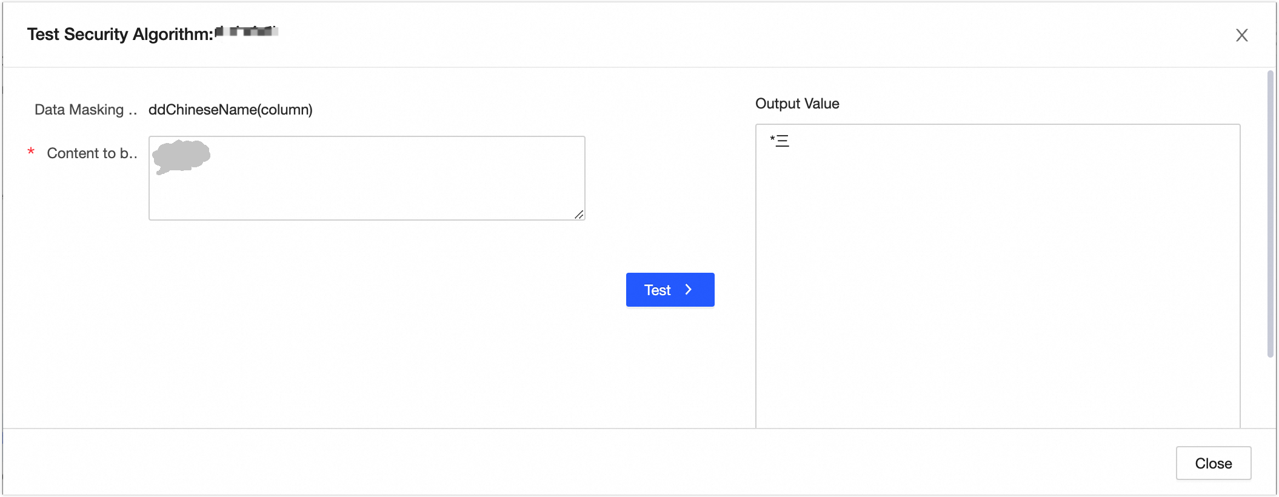Click the Output Value label
This screenshot has width=1279, height=497.
coord(797,104)
